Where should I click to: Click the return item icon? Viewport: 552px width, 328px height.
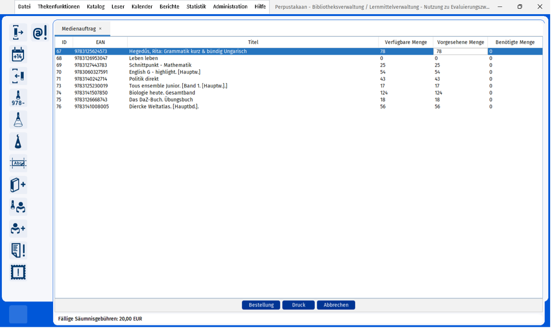pyautogui.click(x=18, y=76)
